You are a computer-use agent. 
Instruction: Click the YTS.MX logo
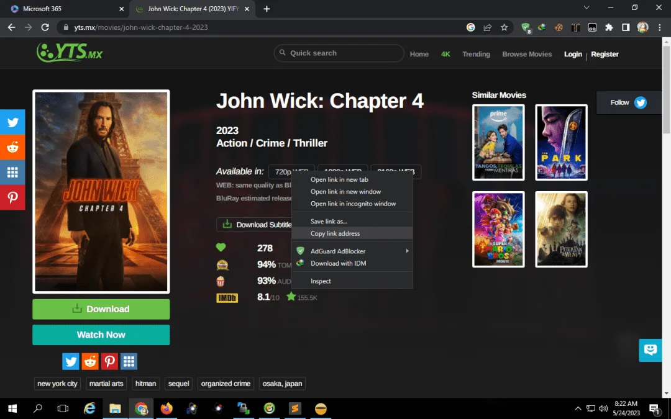click(x=70, y=53)
